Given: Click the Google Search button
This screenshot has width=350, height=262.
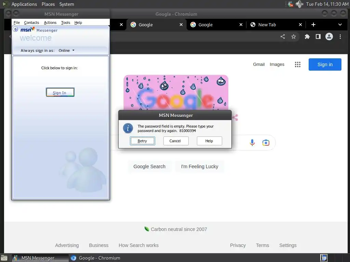Looking at the screenshot, I should click(x=149, y=166).
